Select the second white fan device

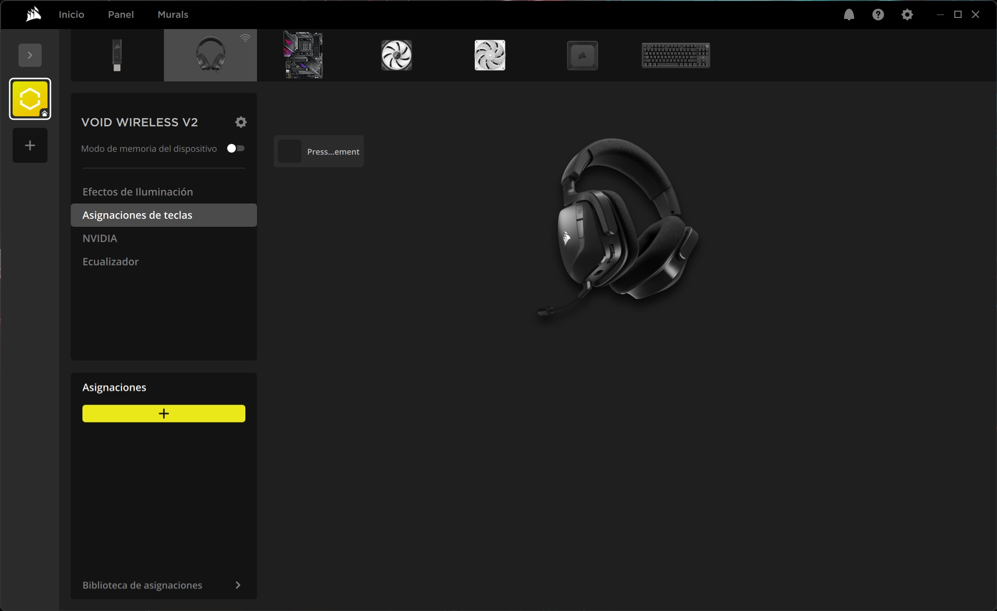(x=490, y=55)
